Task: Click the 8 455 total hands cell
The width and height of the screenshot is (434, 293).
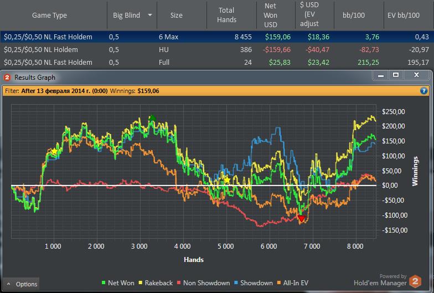Action: [243, 37]
